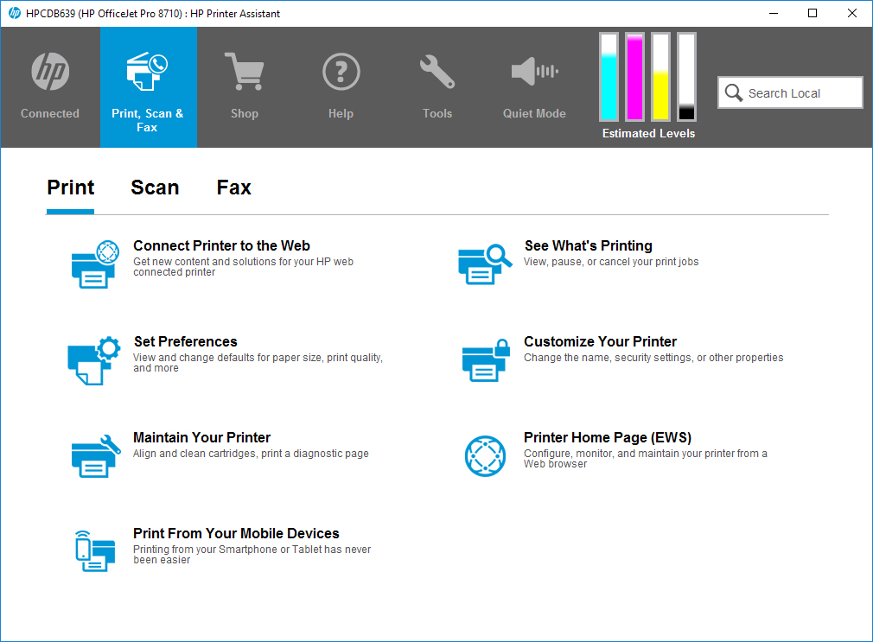Image resolution: width=873 pixels, height=642 pixels.
Task: Open the Shop cart icon
Action: (x=244, y=71)
